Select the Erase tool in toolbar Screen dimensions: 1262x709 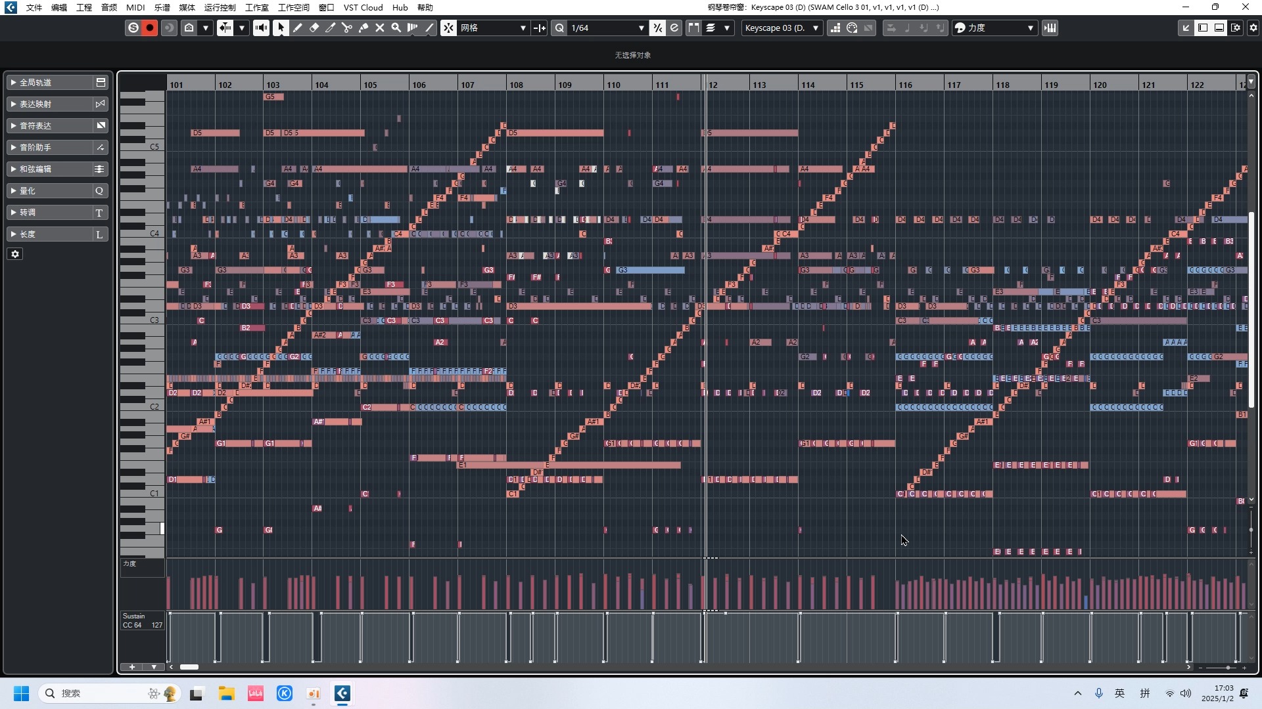coord(314,28)
